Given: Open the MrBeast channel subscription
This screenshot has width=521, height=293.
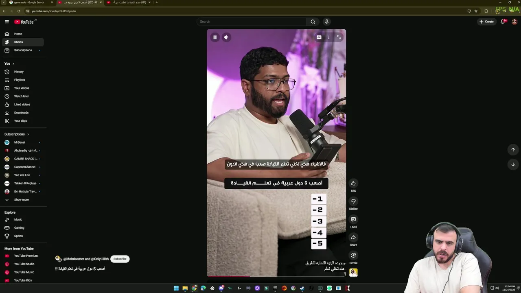Looking at the screenshot, I should point(23,142).
